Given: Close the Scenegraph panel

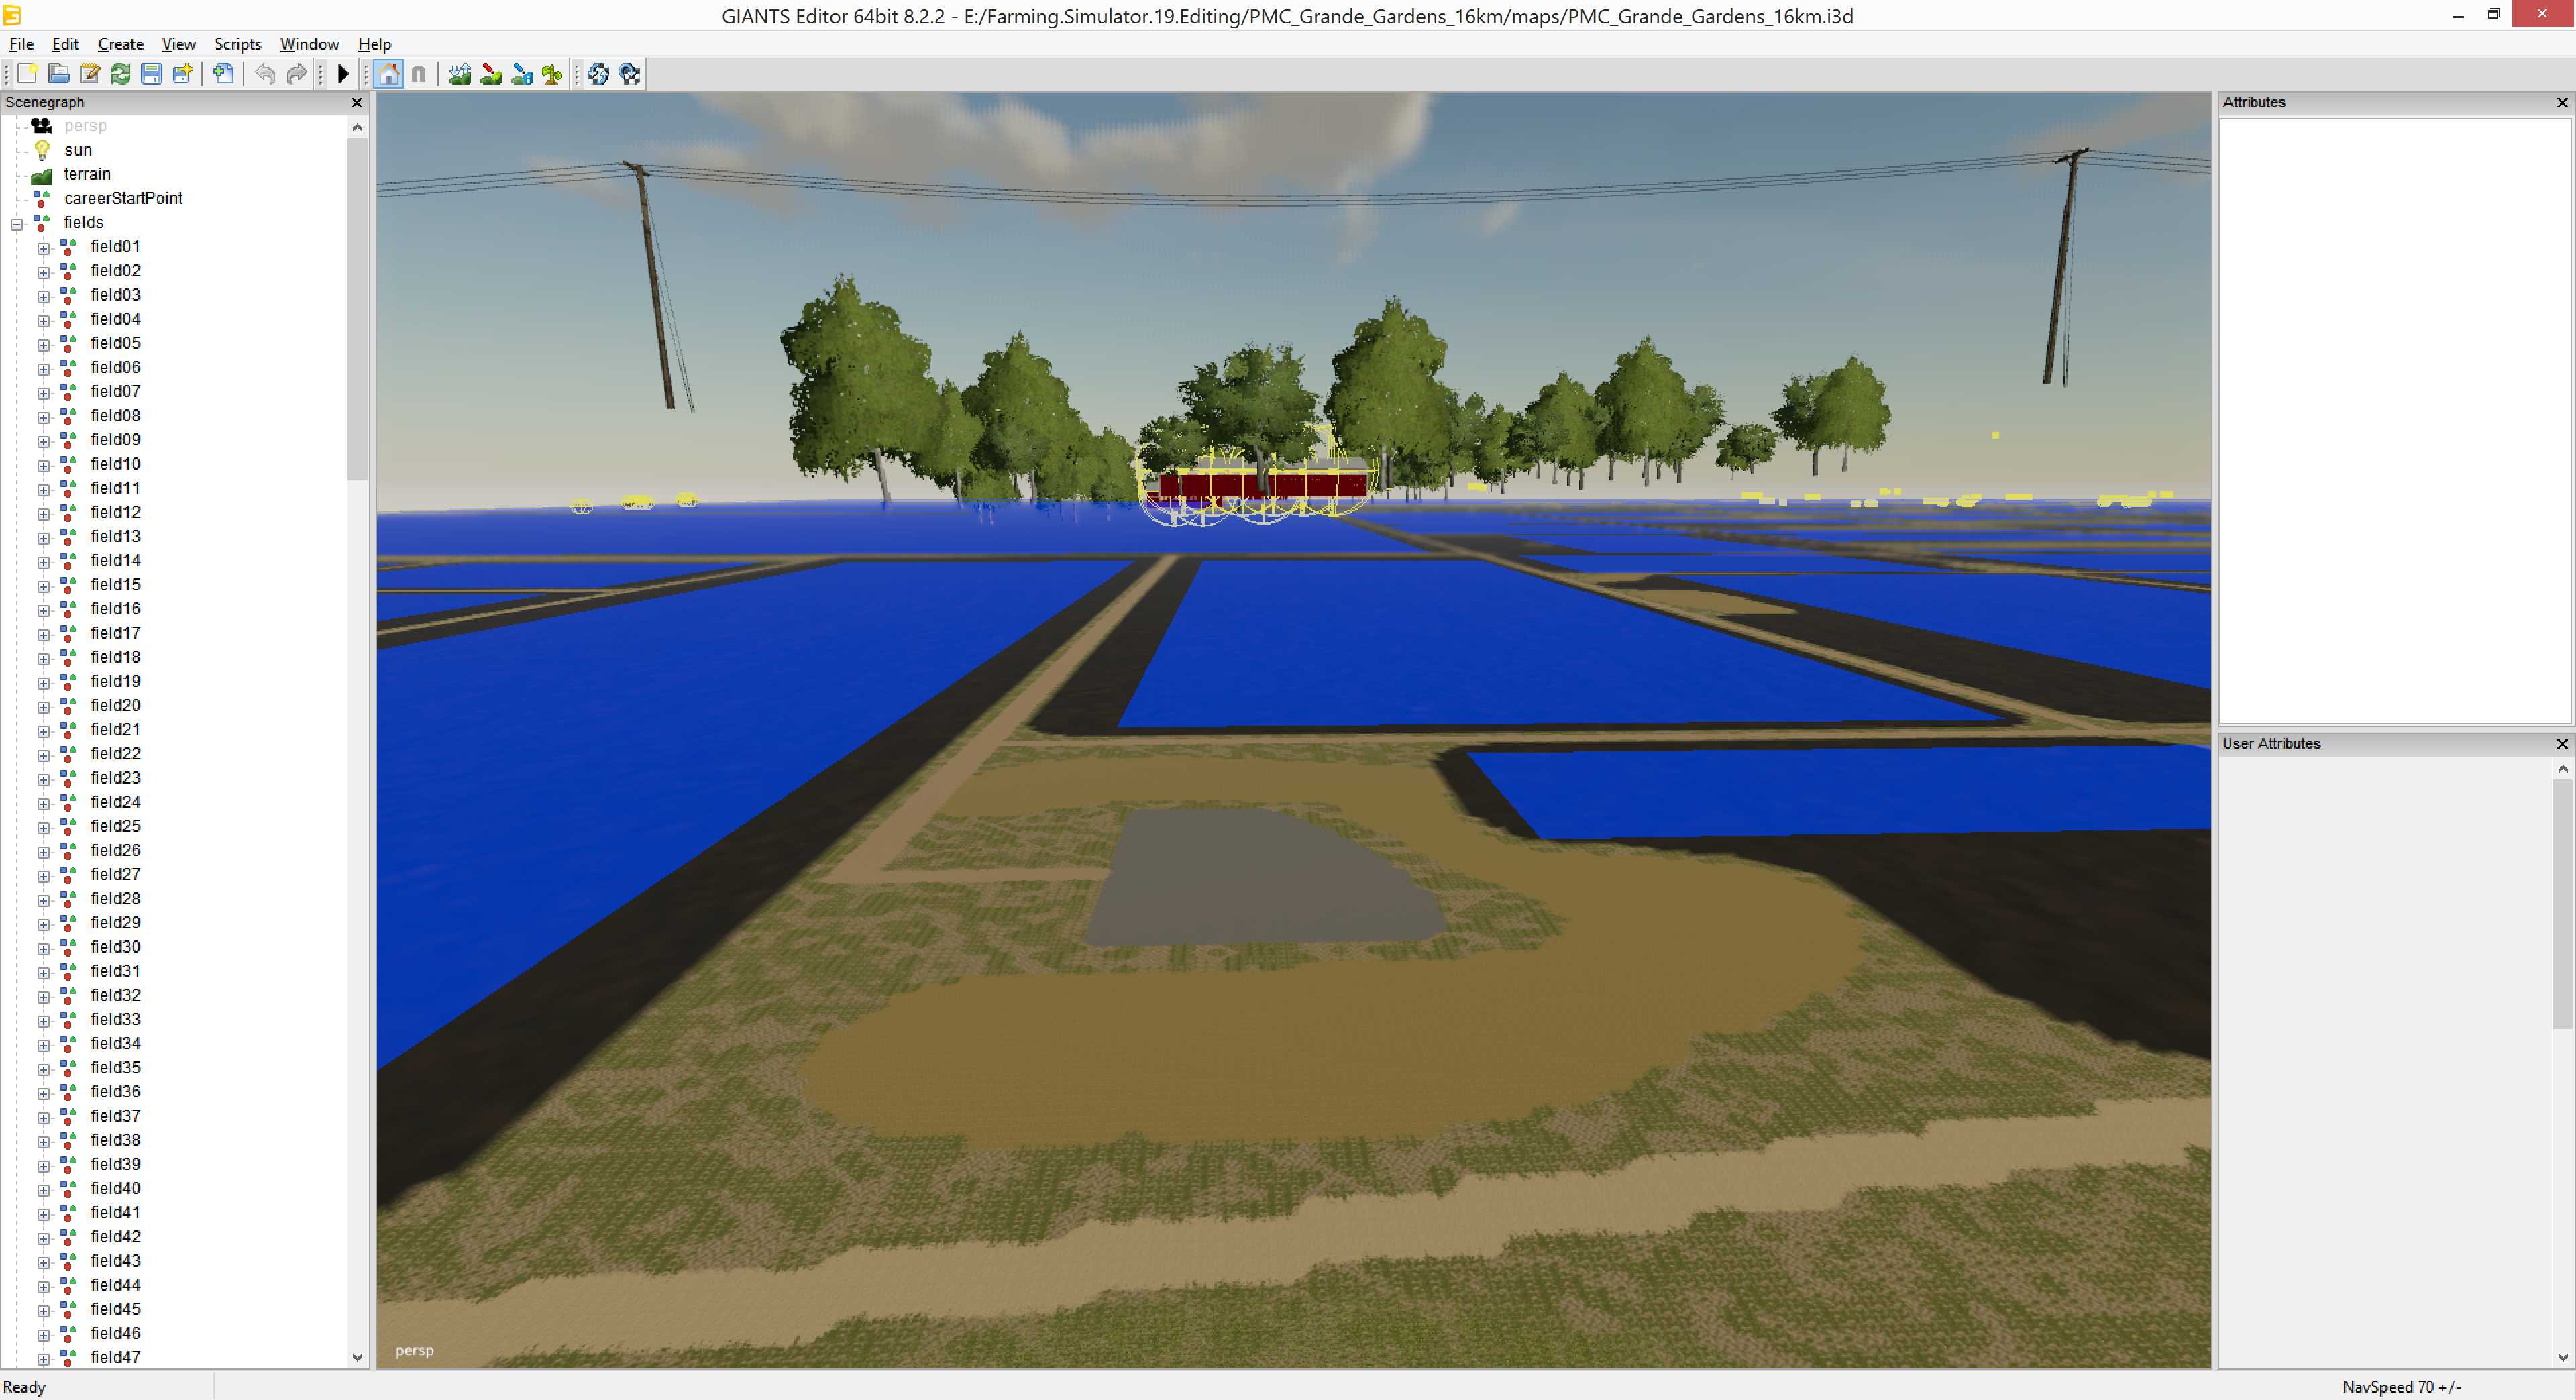Looking at the screenshot, I should 357,102.
